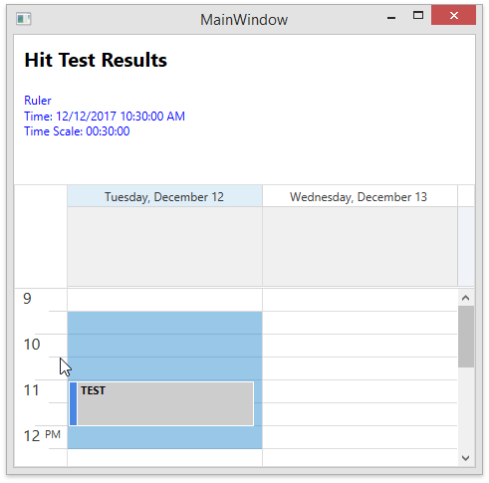Click the scrollbar up arrow

(x=465, y=298)
